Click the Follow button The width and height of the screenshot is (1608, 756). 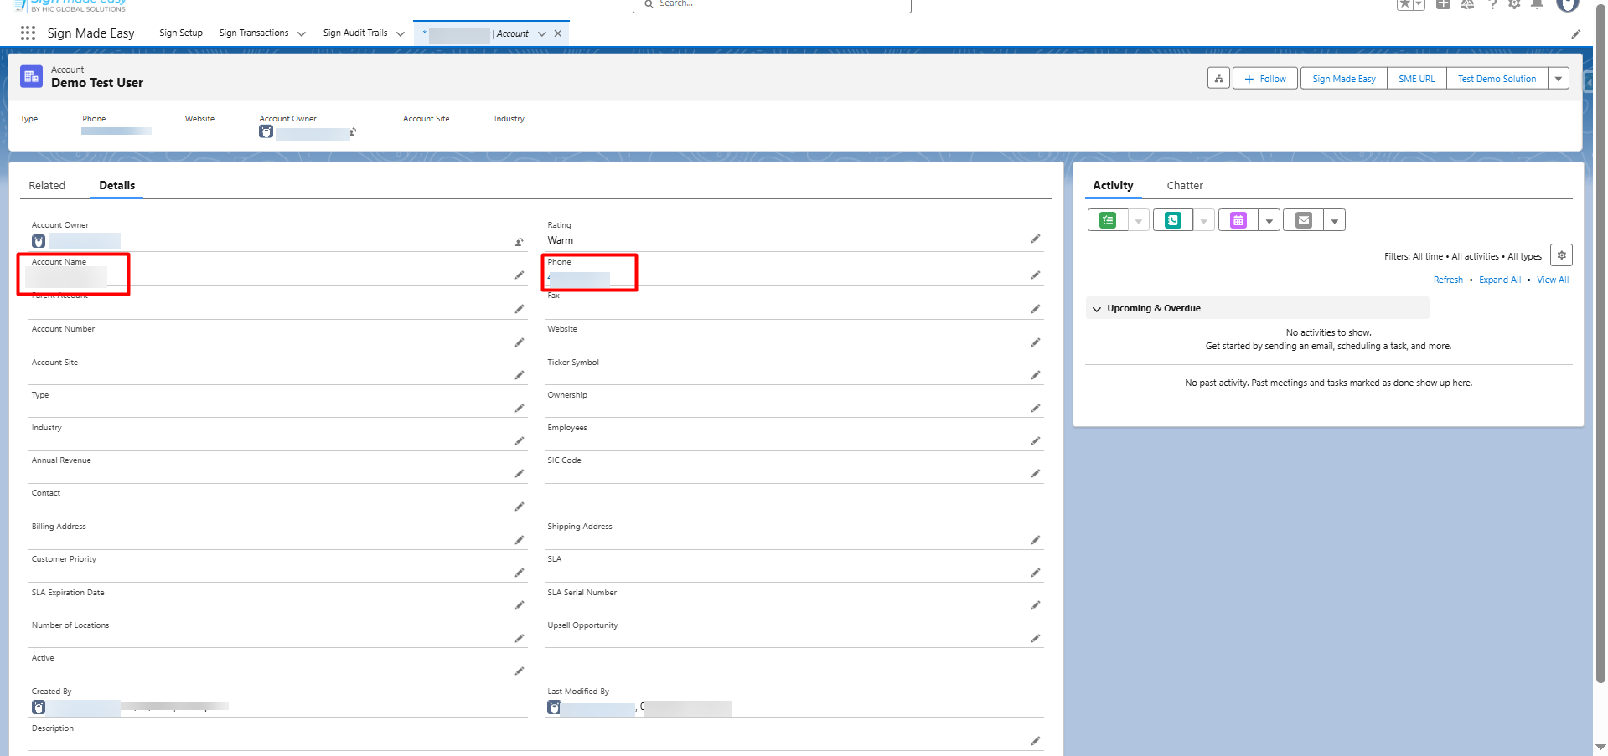pos(1264,79)
